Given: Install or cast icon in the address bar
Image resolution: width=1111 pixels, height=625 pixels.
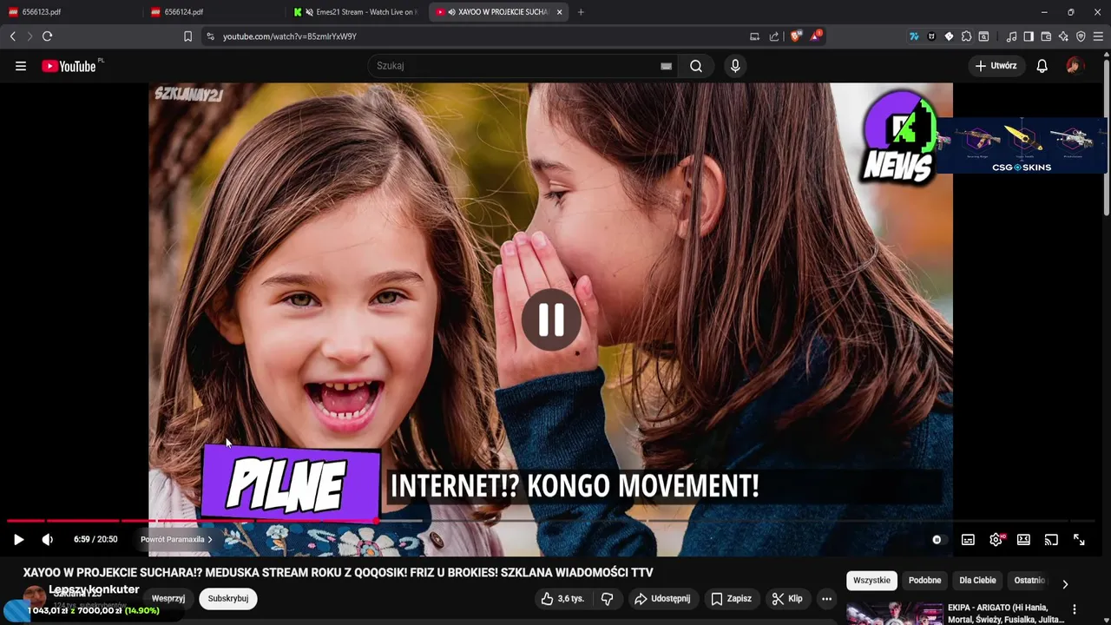Looking at the screenshot, I should [754, 36].
